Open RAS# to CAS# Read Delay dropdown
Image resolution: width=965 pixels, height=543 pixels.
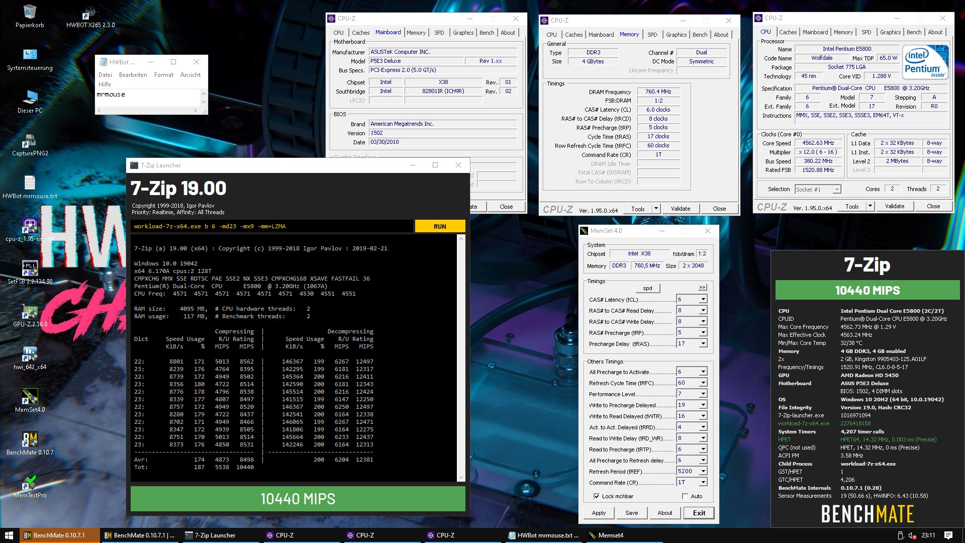pos(703,310)
